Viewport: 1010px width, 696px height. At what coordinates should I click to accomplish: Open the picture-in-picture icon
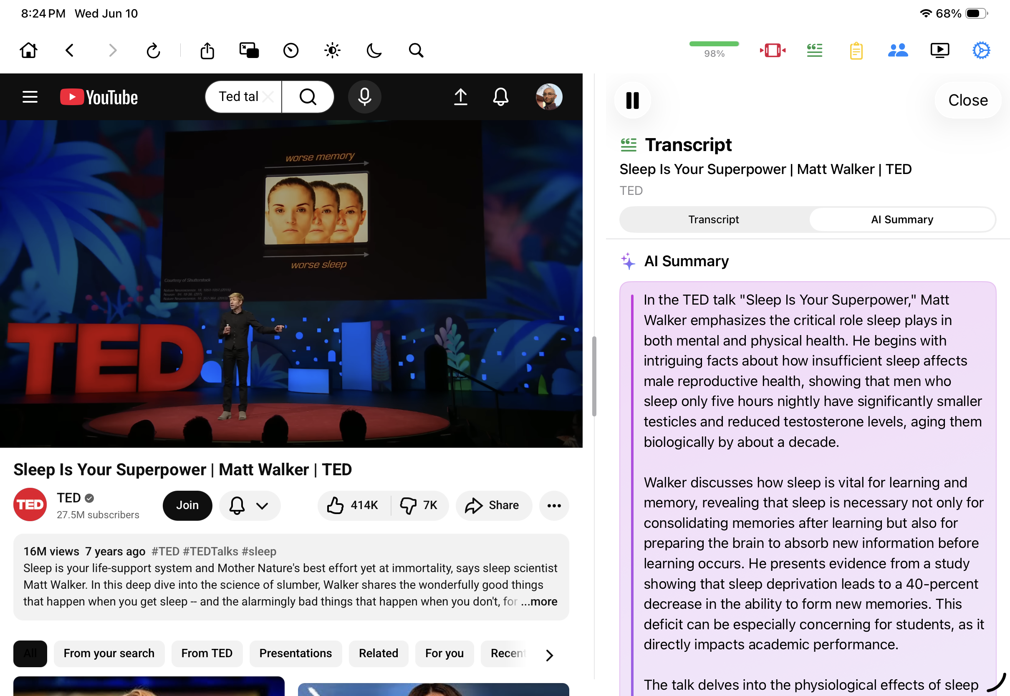[x=249, y=50]
